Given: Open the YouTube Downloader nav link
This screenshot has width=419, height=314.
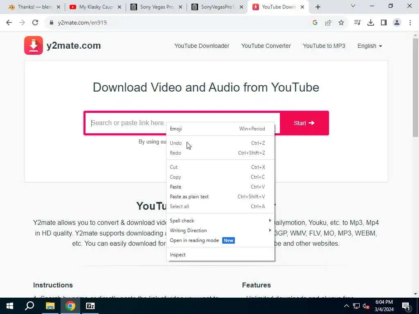Looking at the screenshot, I should (202, 46).
